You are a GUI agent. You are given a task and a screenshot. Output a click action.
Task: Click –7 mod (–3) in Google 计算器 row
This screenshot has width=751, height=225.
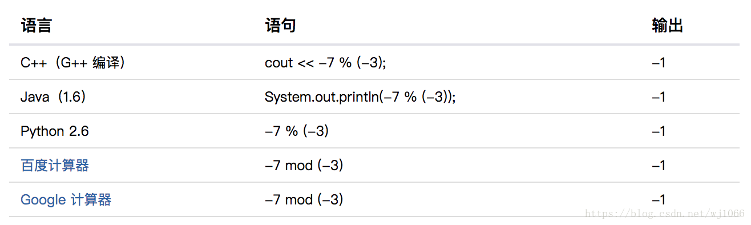(304, 200)
